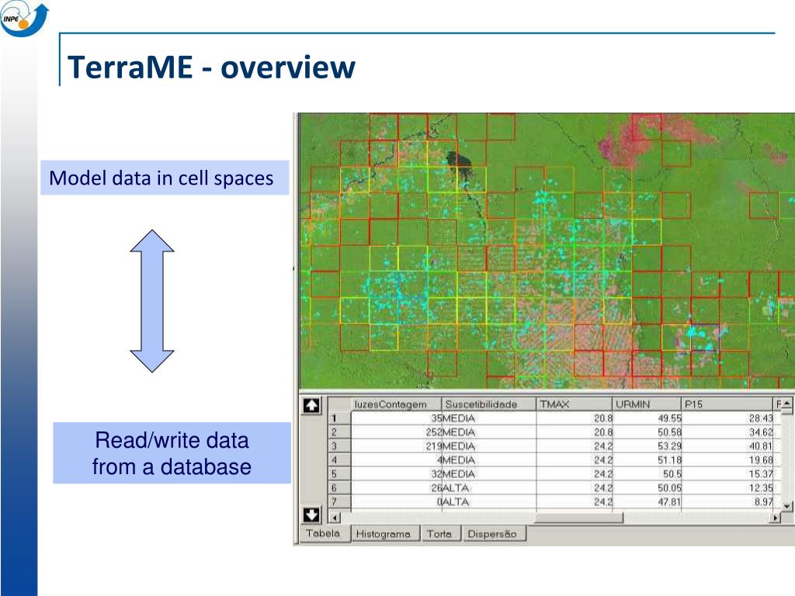The width and height of the screenshot is (795, 596).
Task: Open the Tabela tab
Action: pos(323,533)
